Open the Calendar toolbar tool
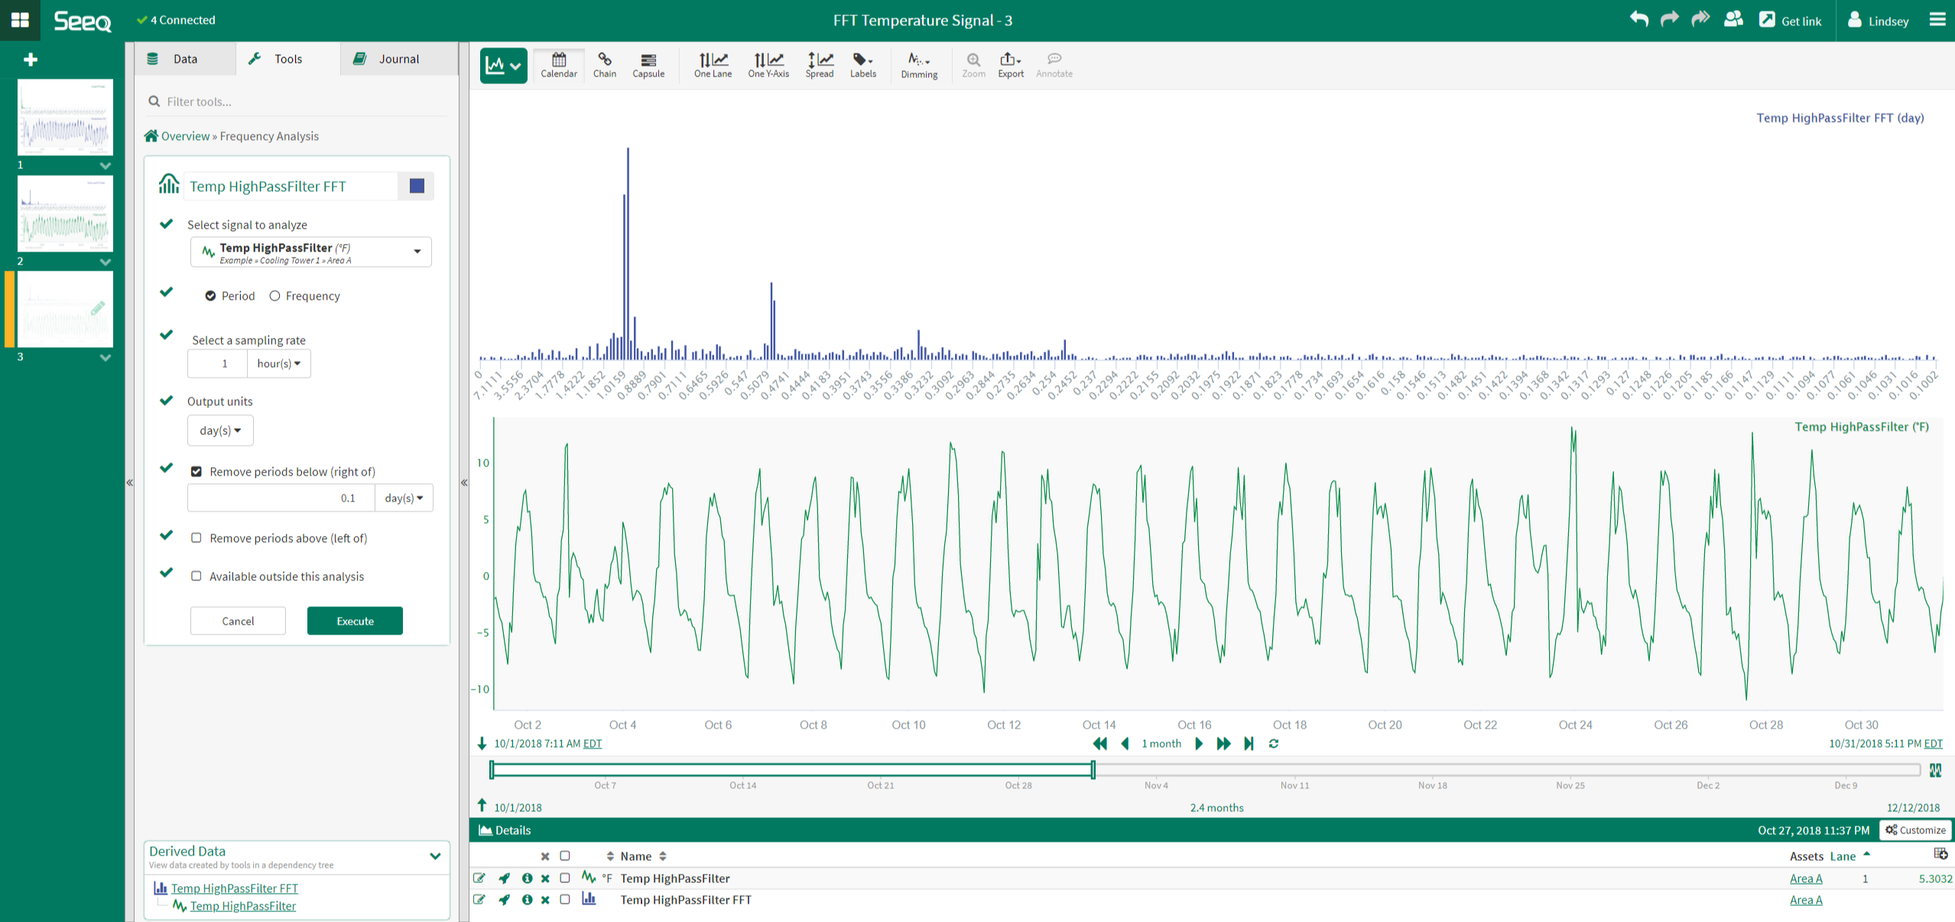The width and height of the screenshot is (1955, 922). (558, 64)
